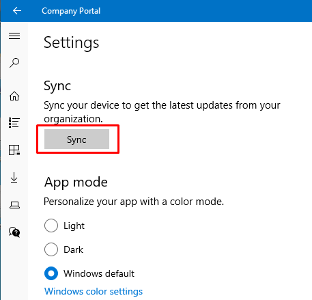This screenshot has height=300, width=312.
Task: Click the Sync button
Action: (x=76, y=139)
